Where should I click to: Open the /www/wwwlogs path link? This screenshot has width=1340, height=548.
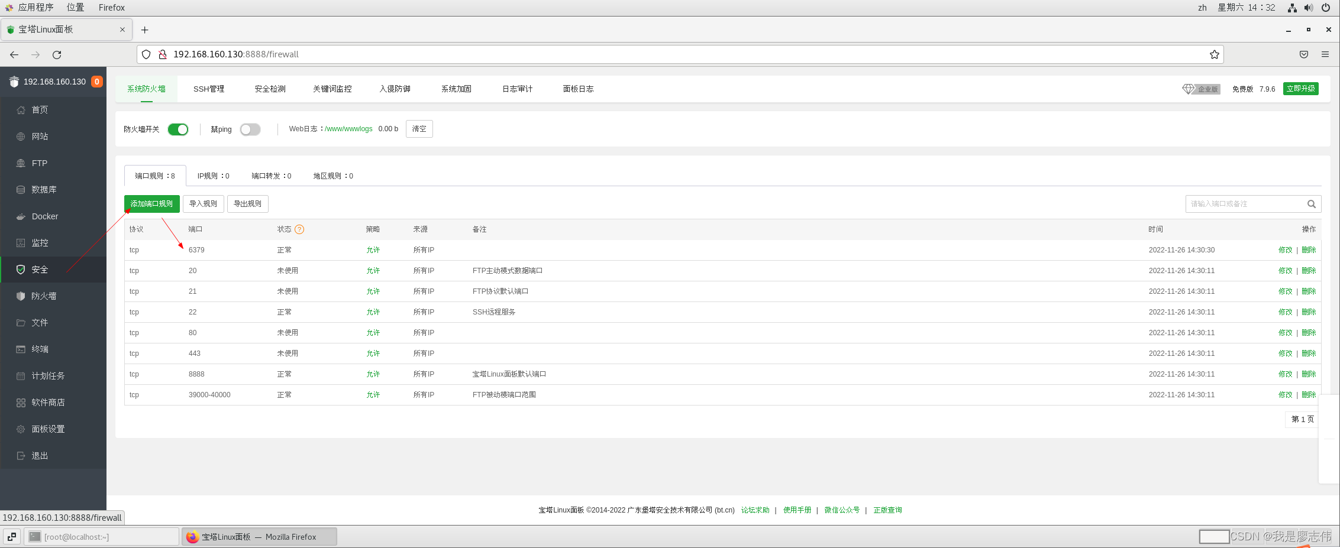(x=349, y=129)
